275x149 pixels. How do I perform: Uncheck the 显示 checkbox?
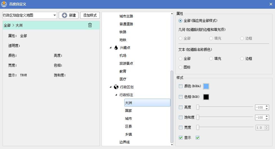point(181,137)
